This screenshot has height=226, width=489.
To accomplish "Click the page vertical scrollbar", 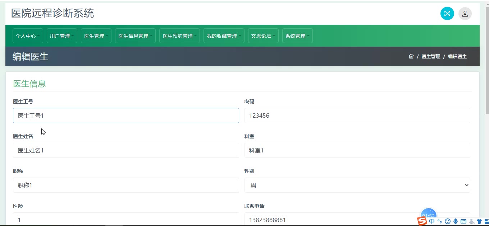I will coord(487,61).
